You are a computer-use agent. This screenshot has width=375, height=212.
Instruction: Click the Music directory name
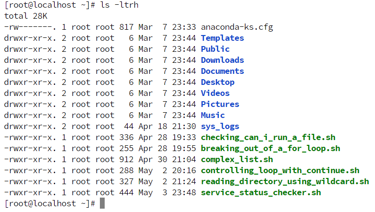click(213, 115)
